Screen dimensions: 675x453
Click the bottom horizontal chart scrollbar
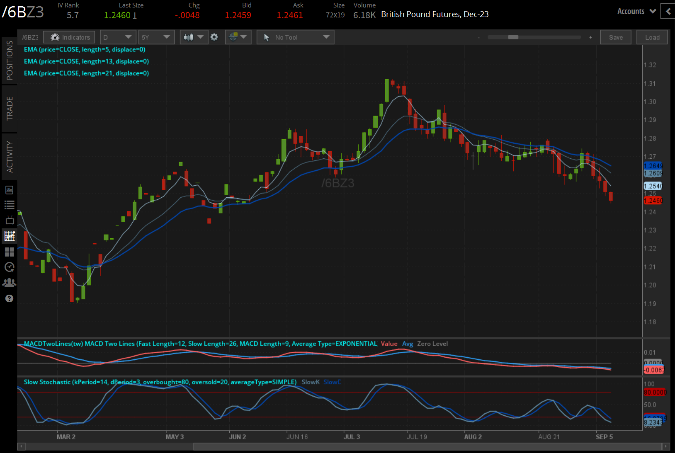pos(427,446)
